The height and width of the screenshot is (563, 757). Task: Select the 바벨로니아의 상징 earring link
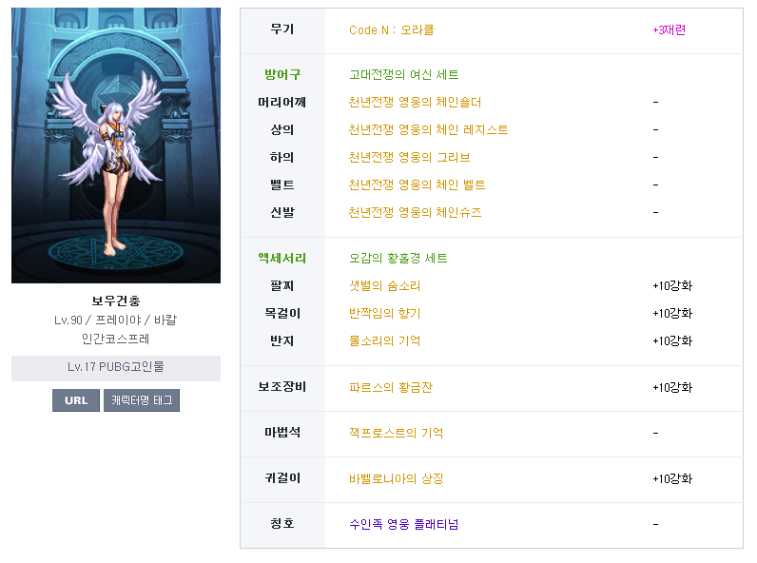[396, 479]
